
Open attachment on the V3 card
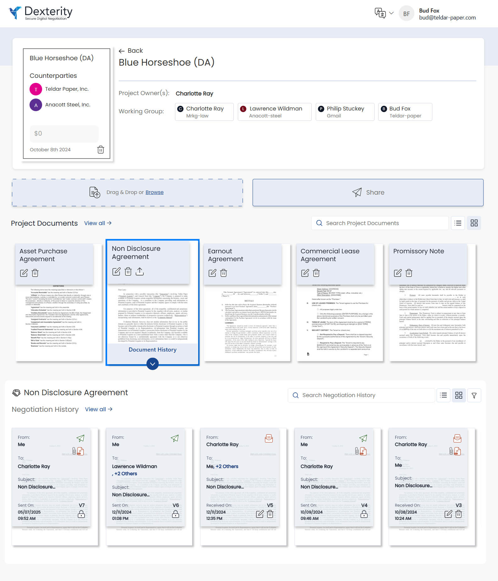(455, 451)
